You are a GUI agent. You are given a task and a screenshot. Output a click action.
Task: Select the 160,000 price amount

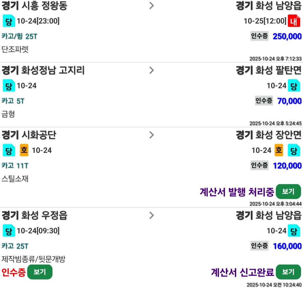[287, 246]
